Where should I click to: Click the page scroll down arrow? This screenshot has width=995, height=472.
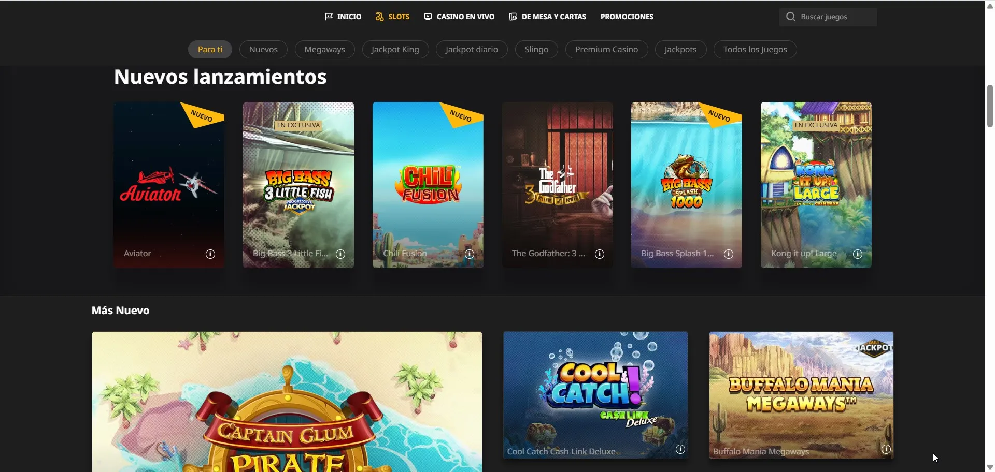point(990,467)
